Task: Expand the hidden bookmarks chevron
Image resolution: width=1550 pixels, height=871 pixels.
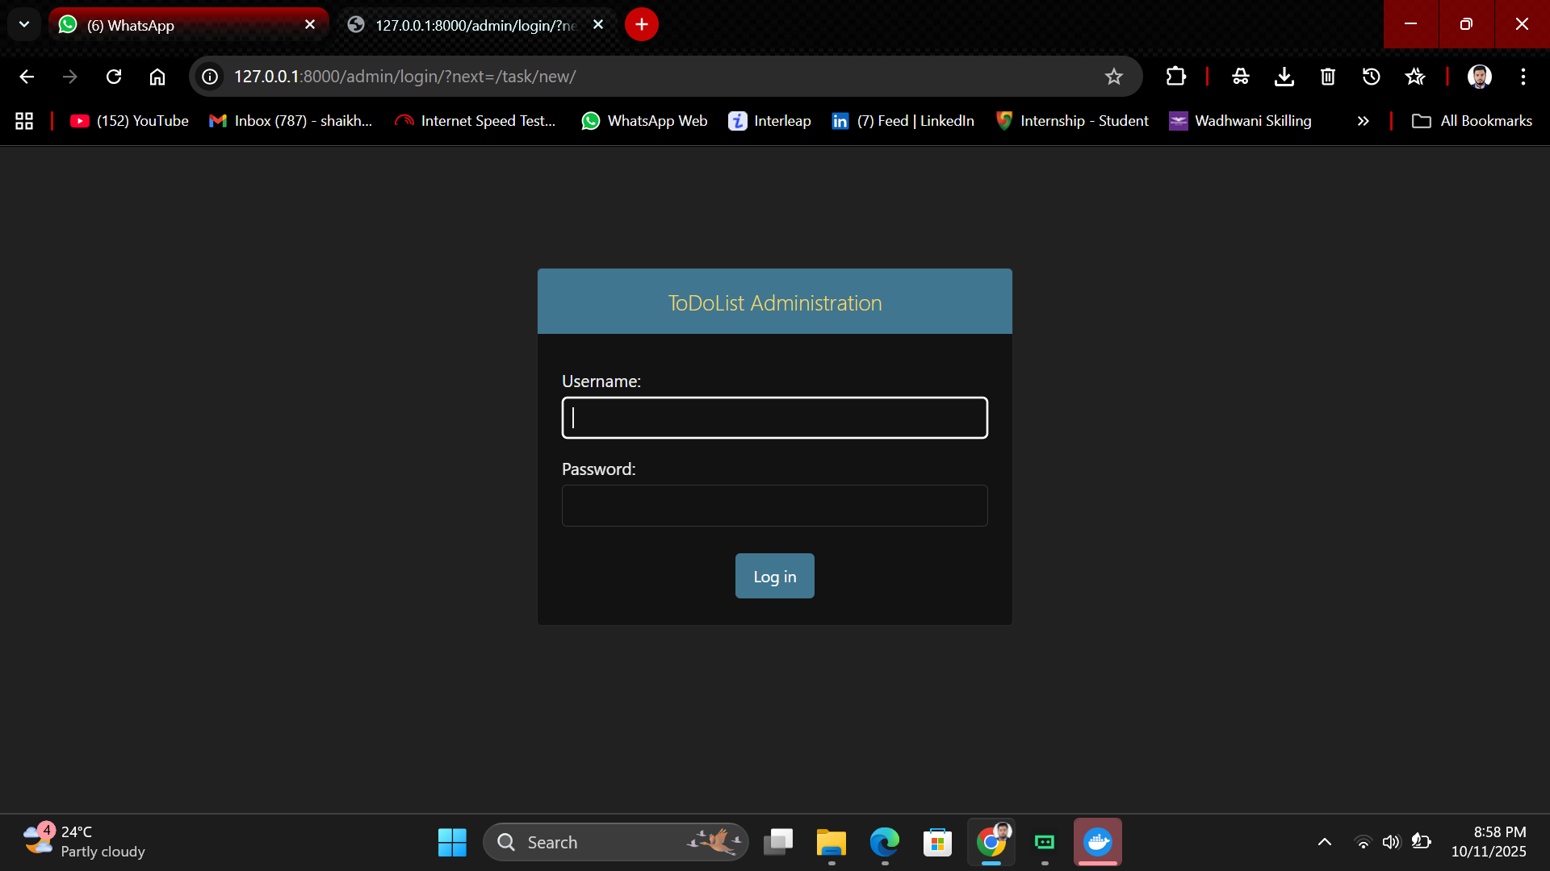Action: (1364, 121)
